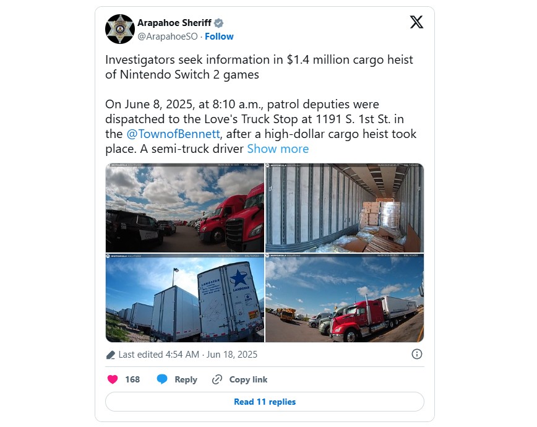The width and height of the screenshot is (537, 427).
Task: Open the Read 11 replies button
Action: (x=265, y=402)
